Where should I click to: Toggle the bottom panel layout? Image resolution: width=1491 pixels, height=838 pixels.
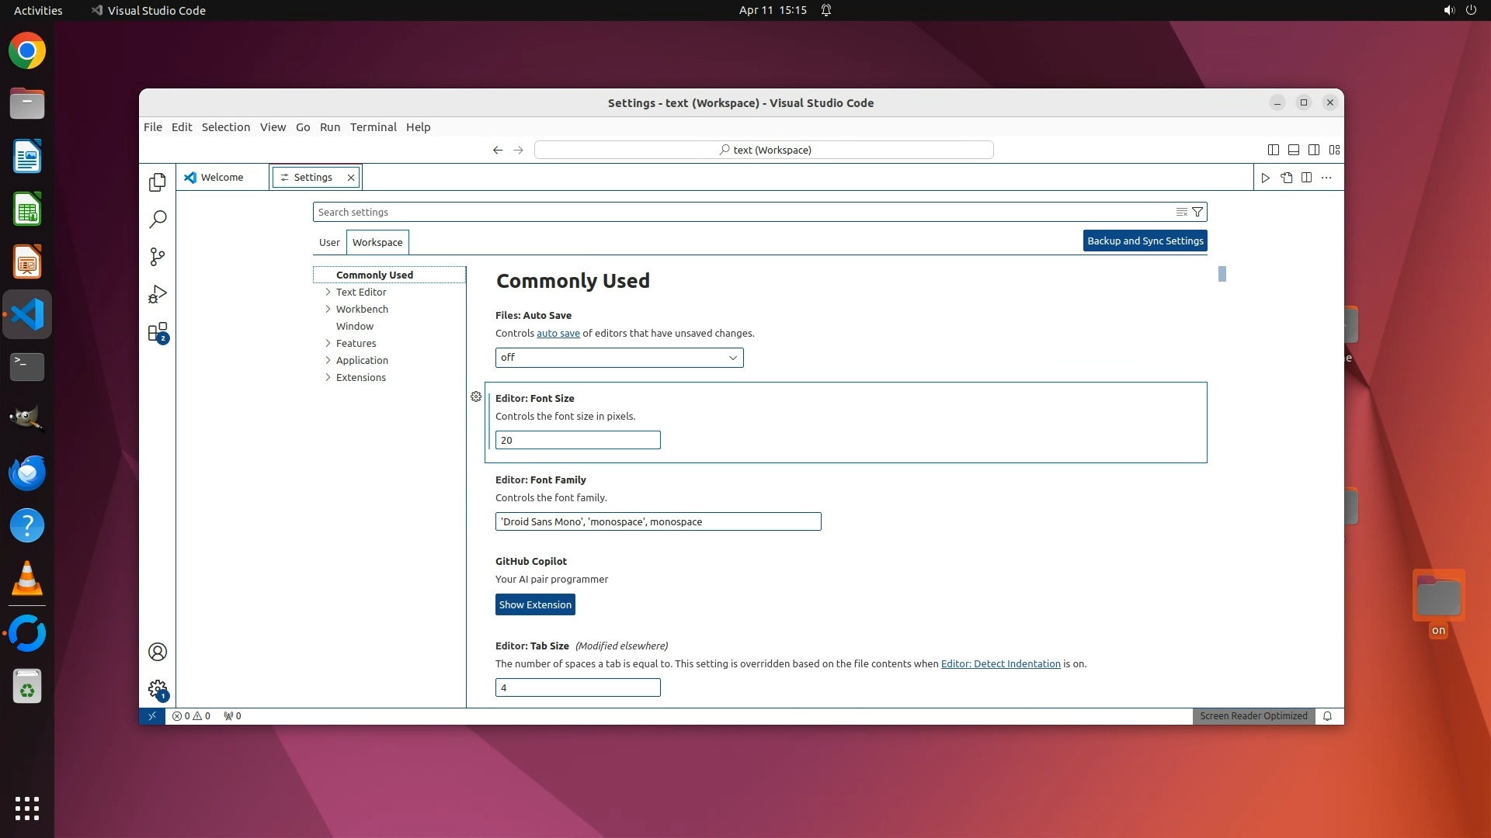(1293, 150)
